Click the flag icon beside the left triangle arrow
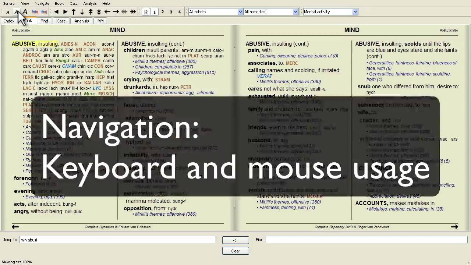The image size is (471, 265). tap(44, 12)
